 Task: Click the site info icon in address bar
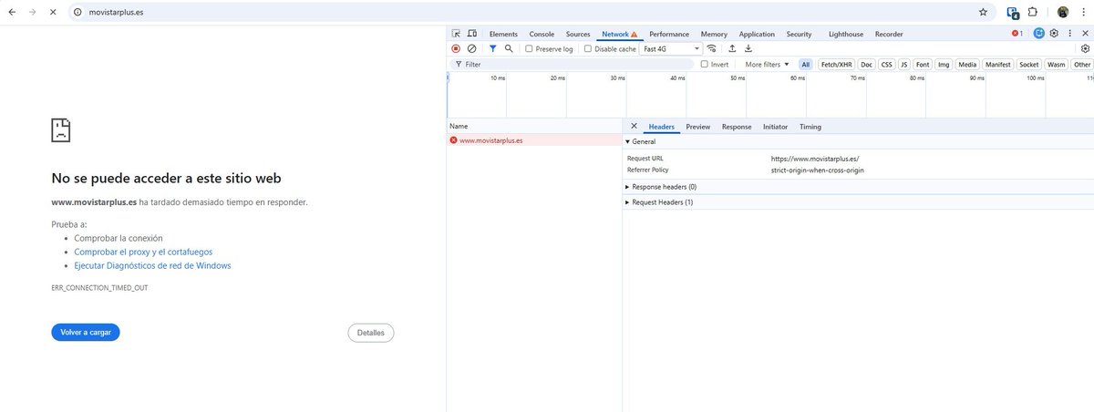77,13
